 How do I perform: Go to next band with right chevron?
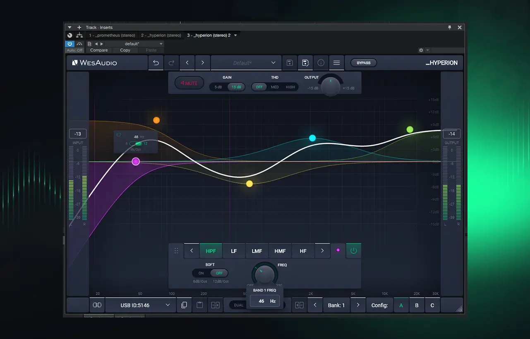[322, 251]
